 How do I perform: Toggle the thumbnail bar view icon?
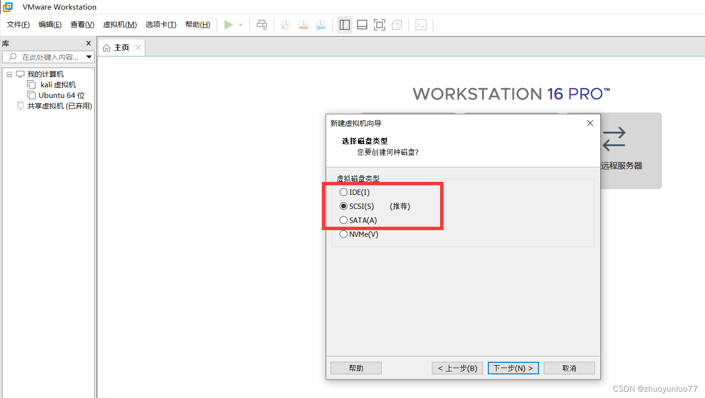tap(362, 25)
